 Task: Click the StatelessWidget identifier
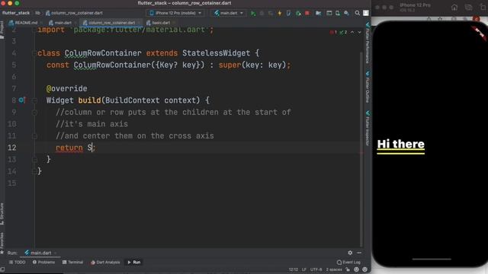[216, 53]
